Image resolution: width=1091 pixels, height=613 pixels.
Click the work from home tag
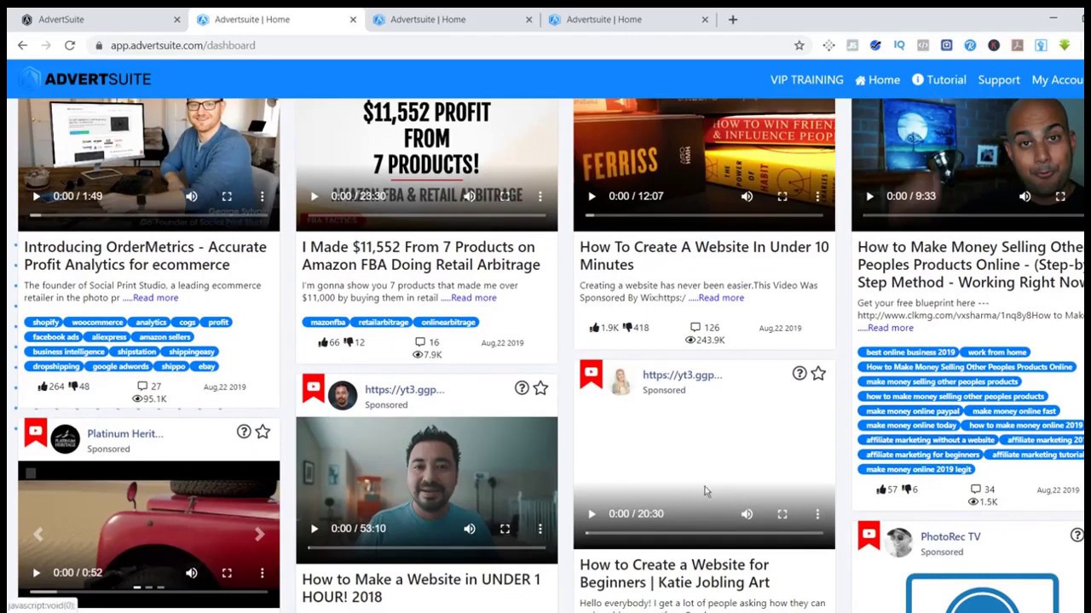[x=996, y=352]
